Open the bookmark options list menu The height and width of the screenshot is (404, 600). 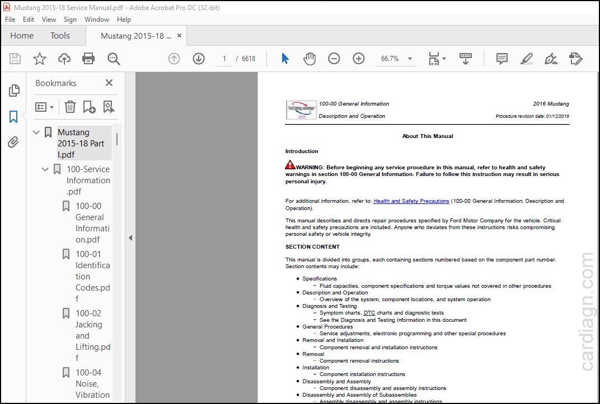pyautogui.click(x=44, y=107)
